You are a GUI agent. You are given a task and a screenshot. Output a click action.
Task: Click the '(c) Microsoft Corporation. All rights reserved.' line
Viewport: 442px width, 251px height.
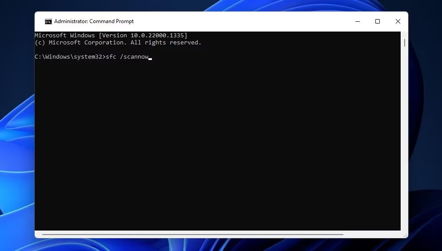[x=118, y=43]
